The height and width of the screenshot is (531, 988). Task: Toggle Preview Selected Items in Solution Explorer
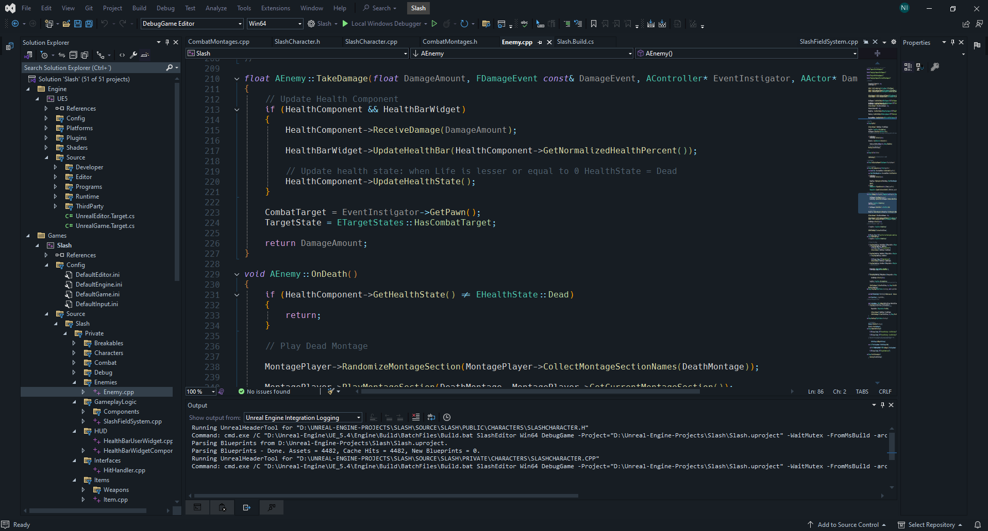[x=145, y=55]
